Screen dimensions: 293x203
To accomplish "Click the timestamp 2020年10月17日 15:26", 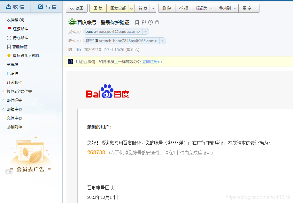I will pos(104,50).
